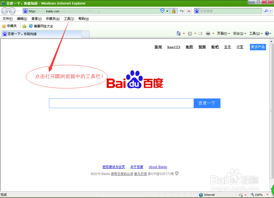Open the 视频 link
274x198 pixels.
pos(202,47)
